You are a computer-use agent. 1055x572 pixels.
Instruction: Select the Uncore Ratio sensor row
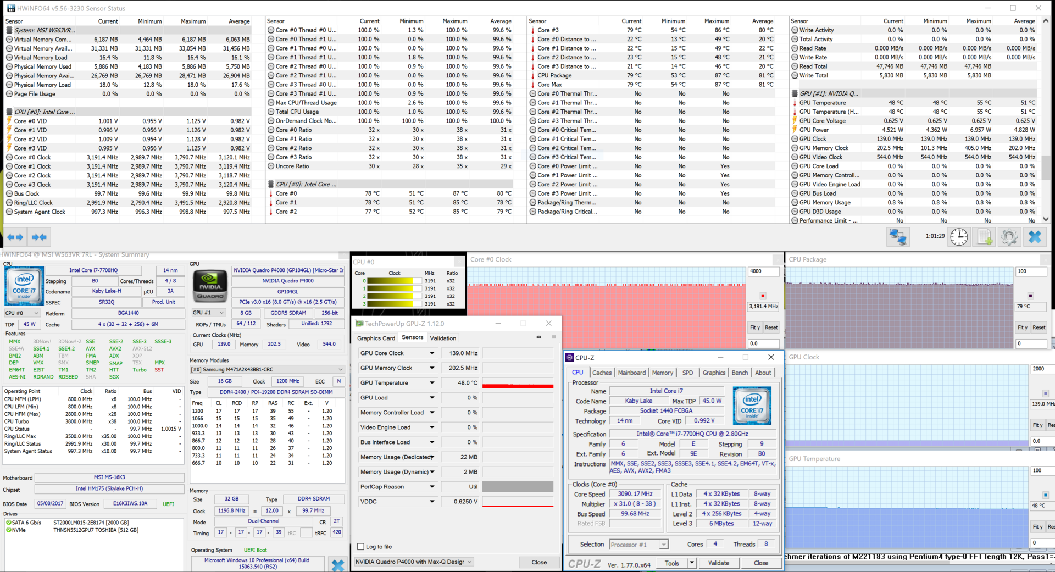390,166
